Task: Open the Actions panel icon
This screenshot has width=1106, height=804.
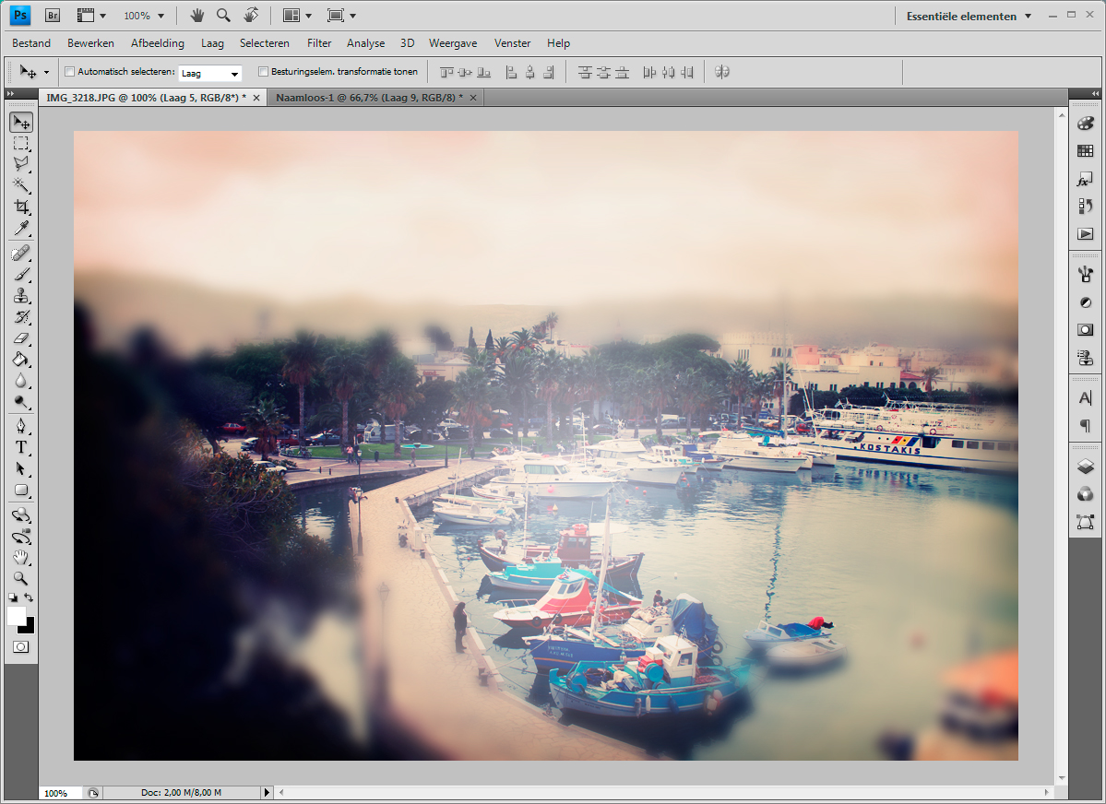Action: [1086, 233]
